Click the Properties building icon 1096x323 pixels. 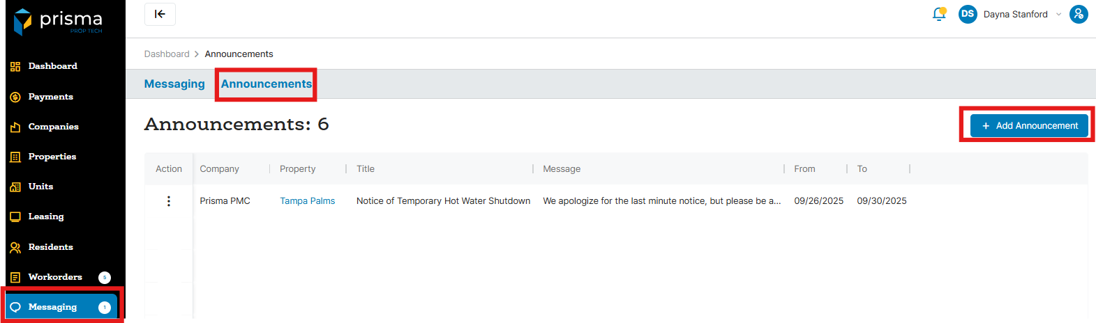pyautogui.click(x=15, y=157)
